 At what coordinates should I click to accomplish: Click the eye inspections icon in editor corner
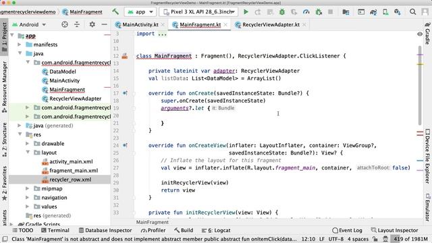tap(420, 34)
